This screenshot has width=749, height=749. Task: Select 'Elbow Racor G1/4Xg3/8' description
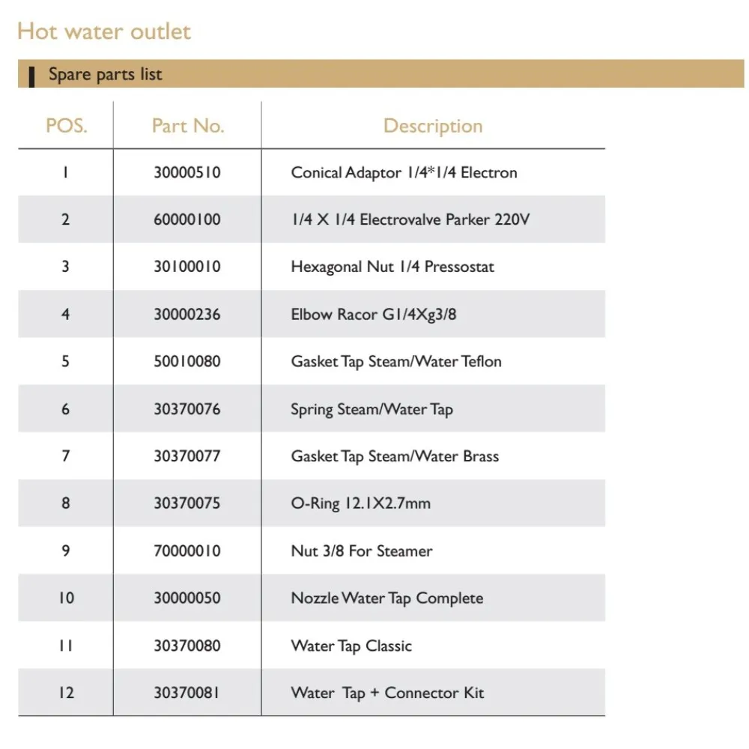coord(373,315)
